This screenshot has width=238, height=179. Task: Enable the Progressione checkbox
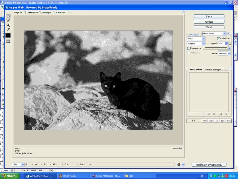coord(189,48)
